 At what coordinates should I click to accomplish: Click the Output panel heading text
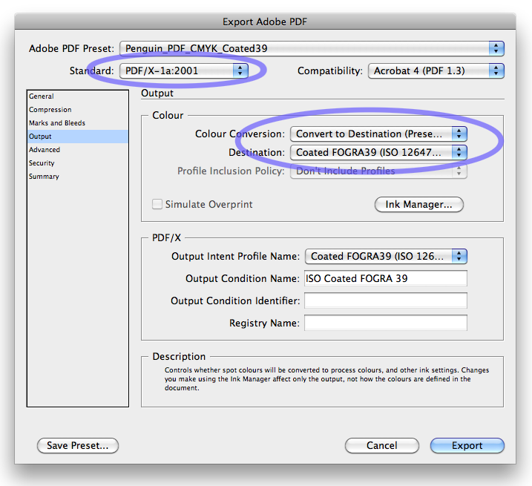click(157, 93)
